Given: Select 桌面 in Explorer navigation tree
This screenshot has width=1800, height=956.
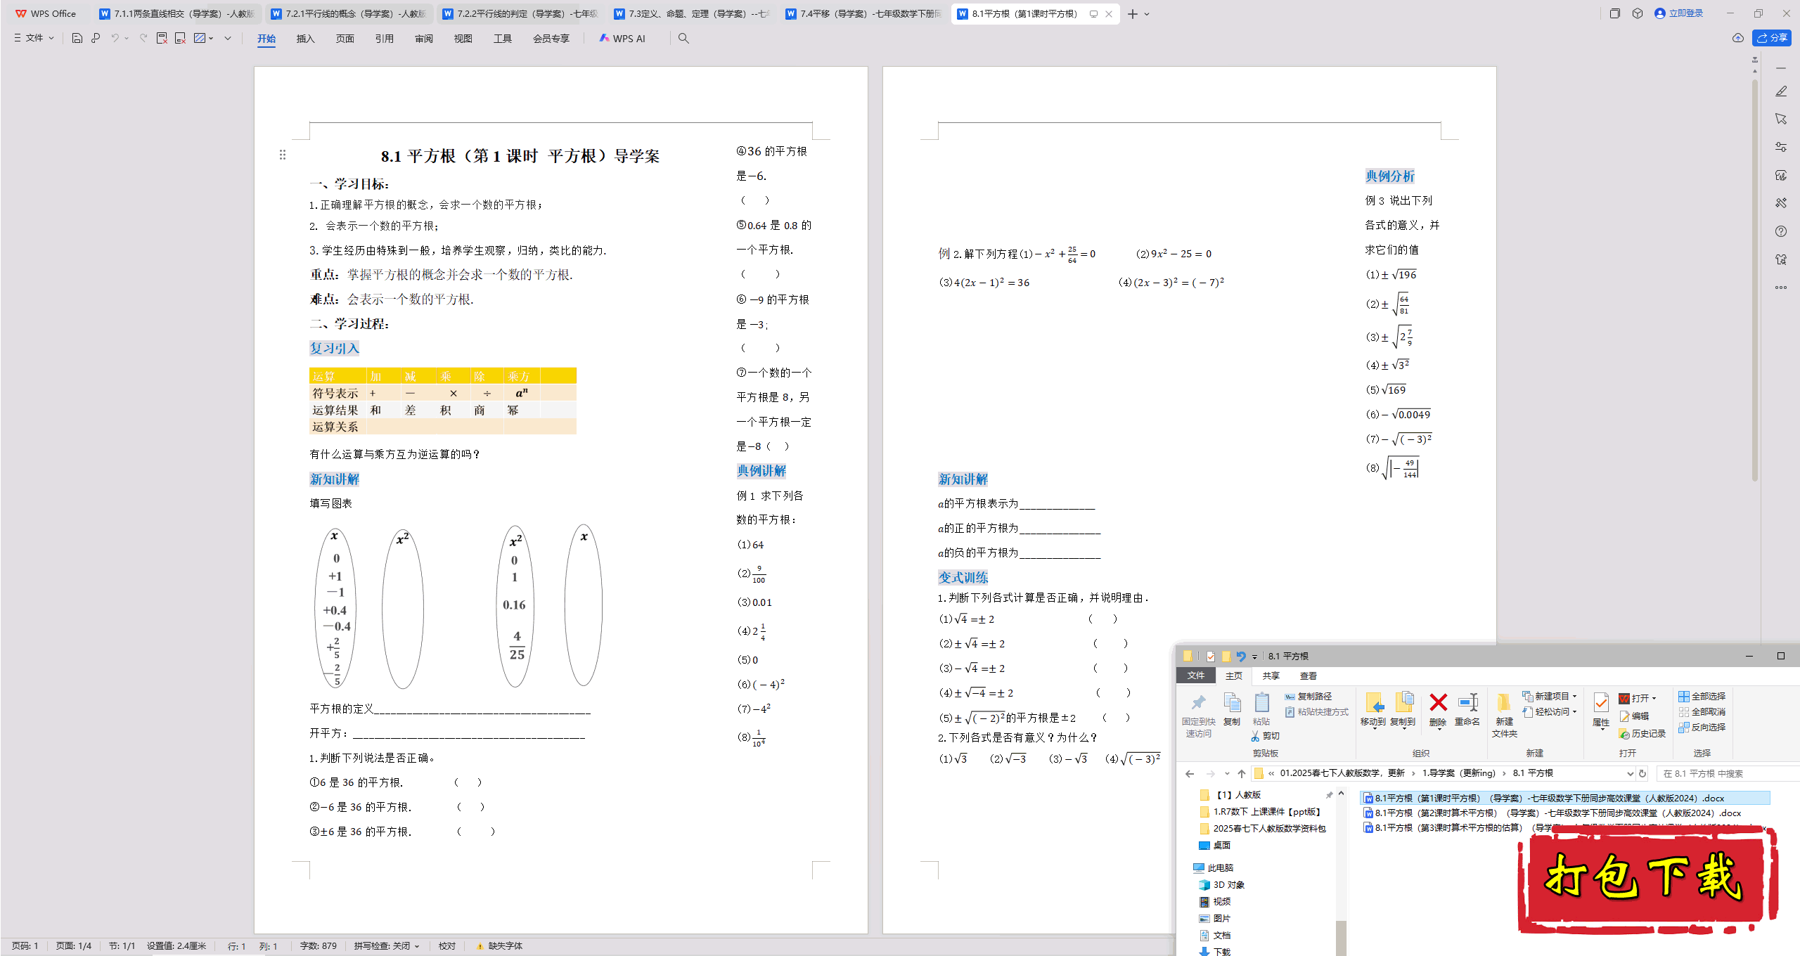Looking at the screenshot, I should coord(1215,845).
